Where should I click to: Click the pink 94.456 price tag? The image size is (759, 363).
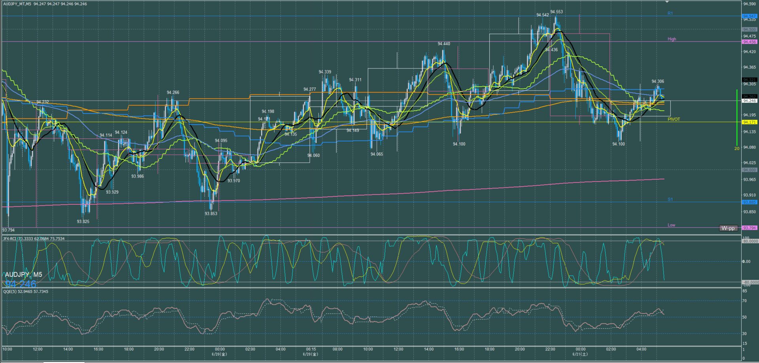coord(750,42)
